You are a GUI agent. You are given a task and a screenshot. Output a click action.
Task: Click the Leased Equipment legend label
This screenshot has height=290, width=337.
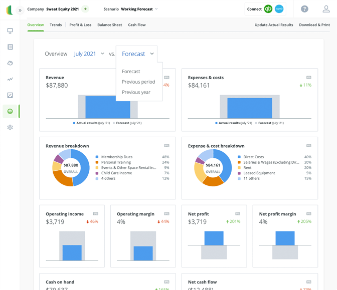[259, 173]
